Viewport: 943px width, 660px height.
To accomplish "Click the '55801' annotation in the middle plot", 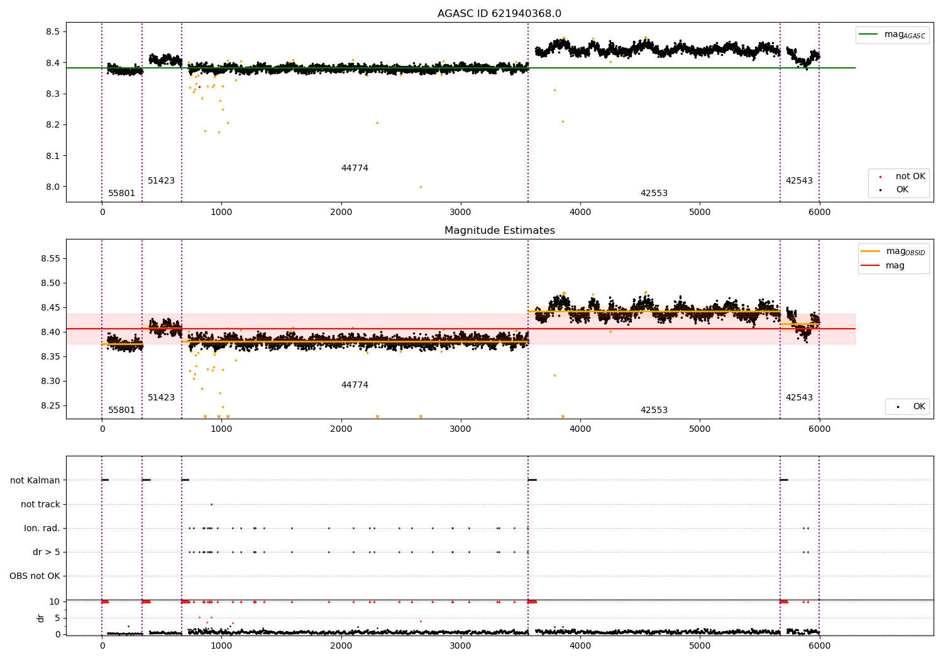I will click(121, 410).
